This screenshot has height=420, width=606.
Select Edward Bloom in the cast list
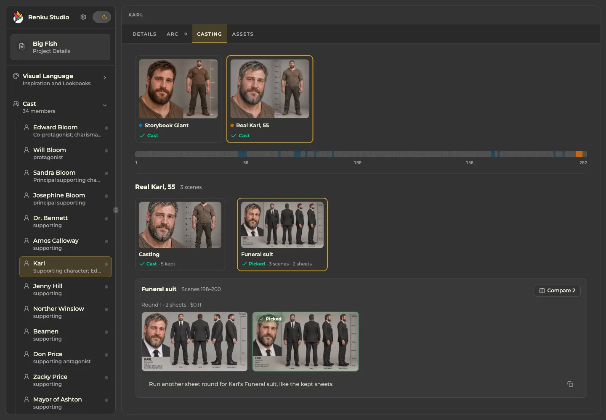[x=66, y=131]
